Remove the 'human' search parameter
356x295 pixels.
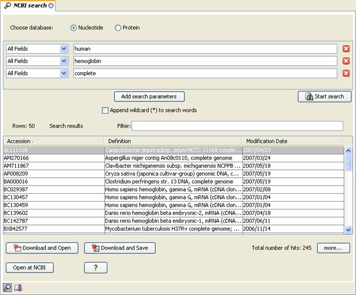tap(346, 49)
